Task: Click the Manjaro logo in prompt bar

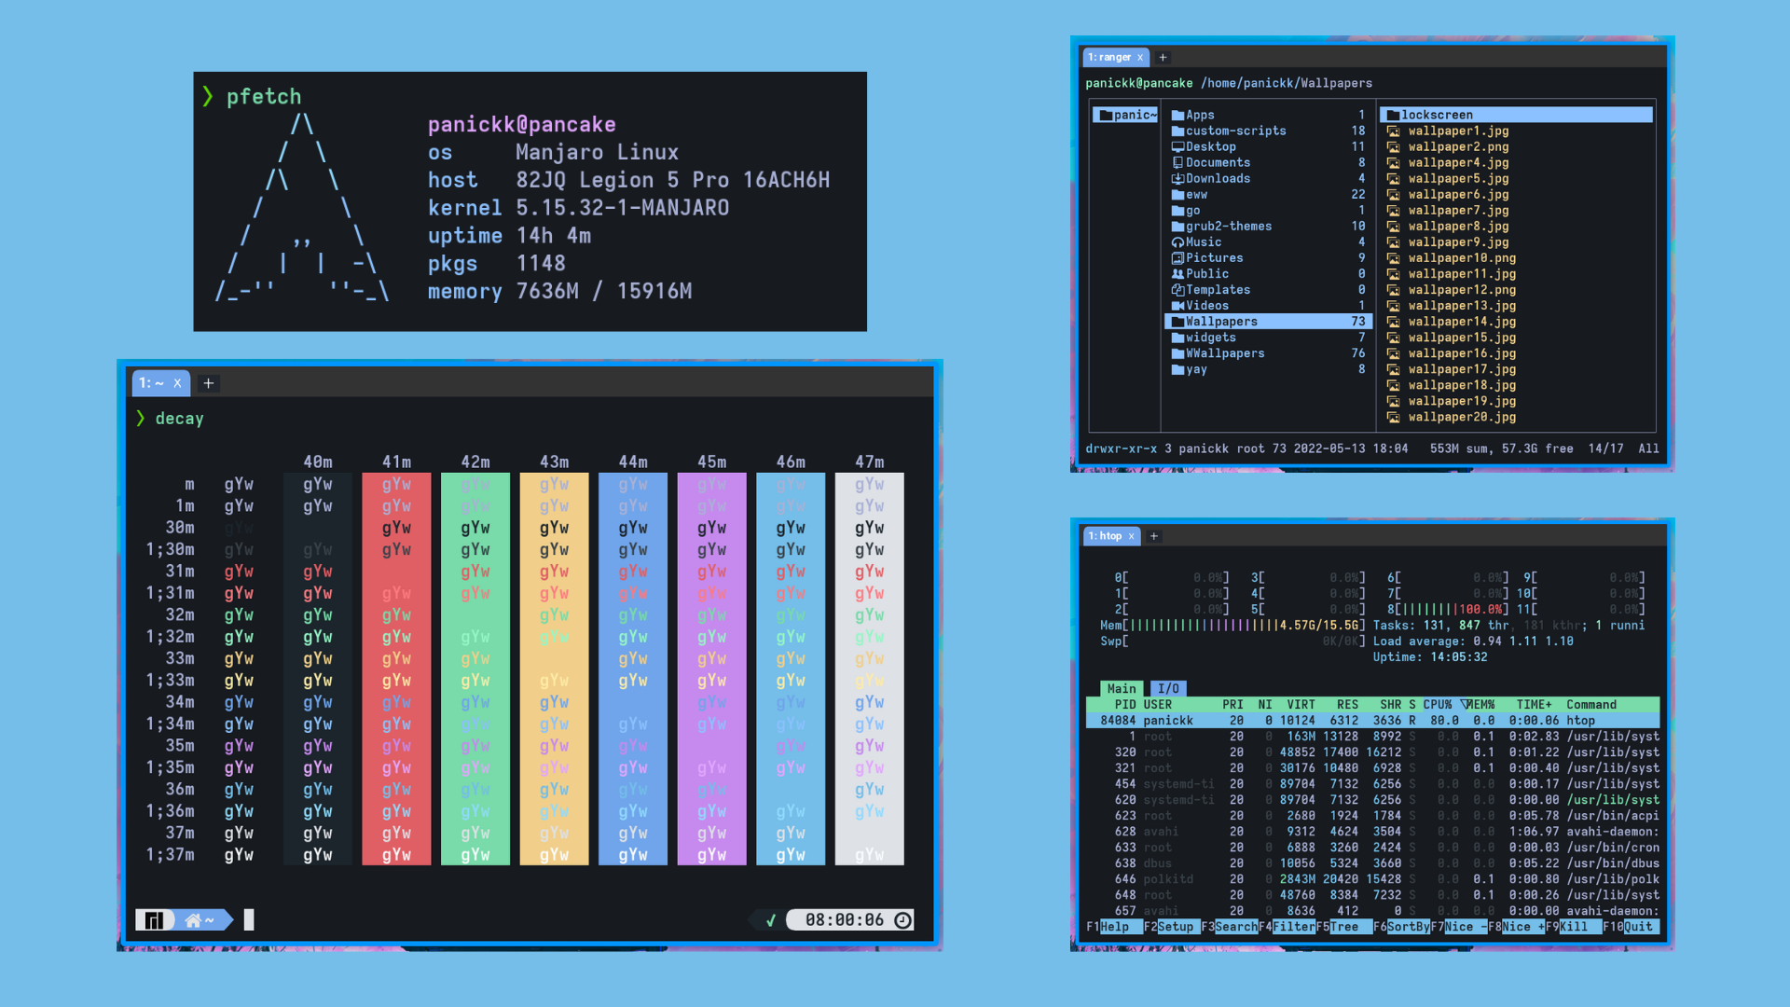Action: (155, 920)
